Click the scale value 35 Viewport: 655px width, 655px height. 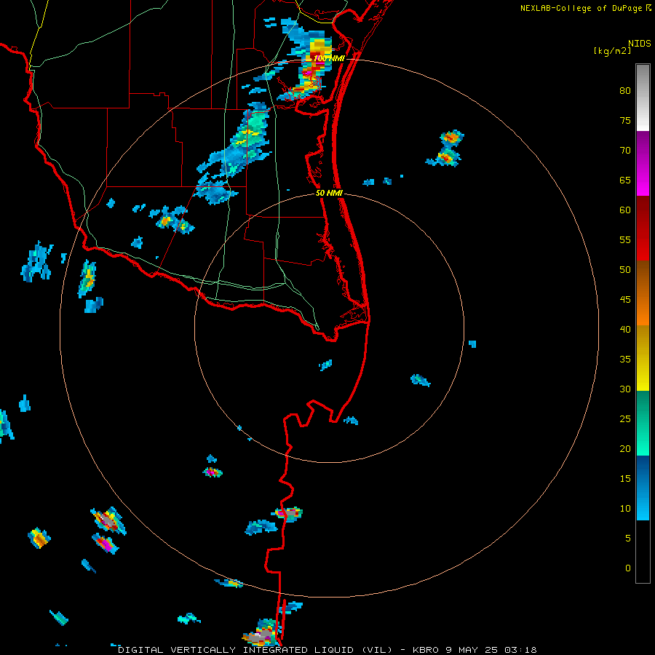coord(625,360)
